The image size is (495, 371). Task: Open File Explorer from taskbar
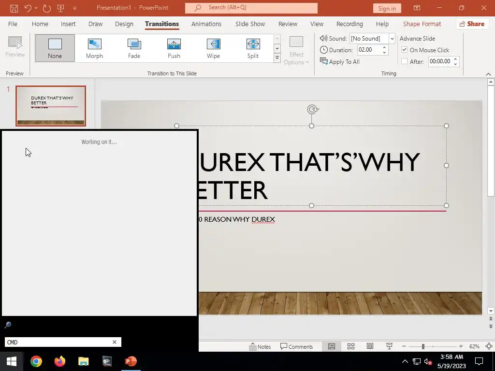(x=83, y=361)
